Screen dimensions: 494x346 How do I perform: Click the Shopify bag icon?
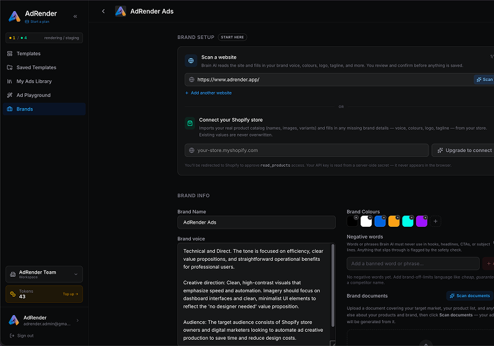tap(190, 123)
